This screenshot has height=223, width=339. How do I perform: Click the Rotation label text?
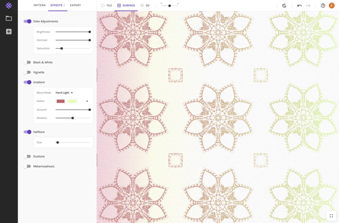point(42,118)
